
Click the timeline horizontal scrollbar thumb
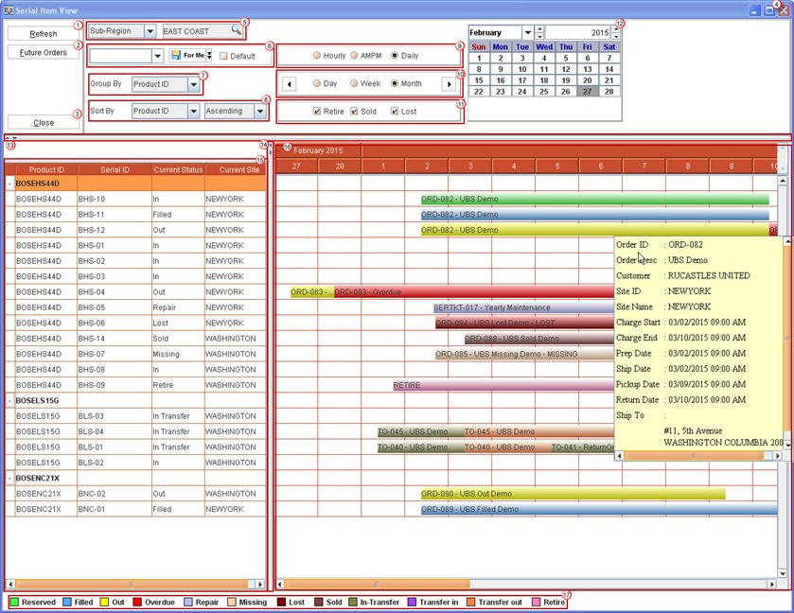377,584
